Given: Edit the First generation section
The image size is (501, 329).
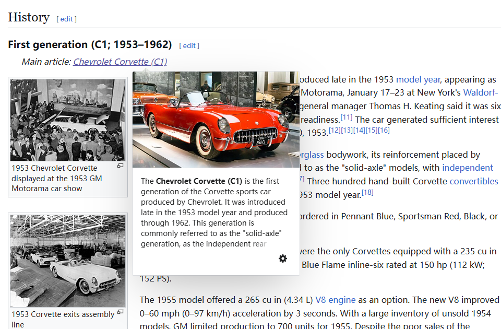Looking at the screenshot, I should point(189,45).
